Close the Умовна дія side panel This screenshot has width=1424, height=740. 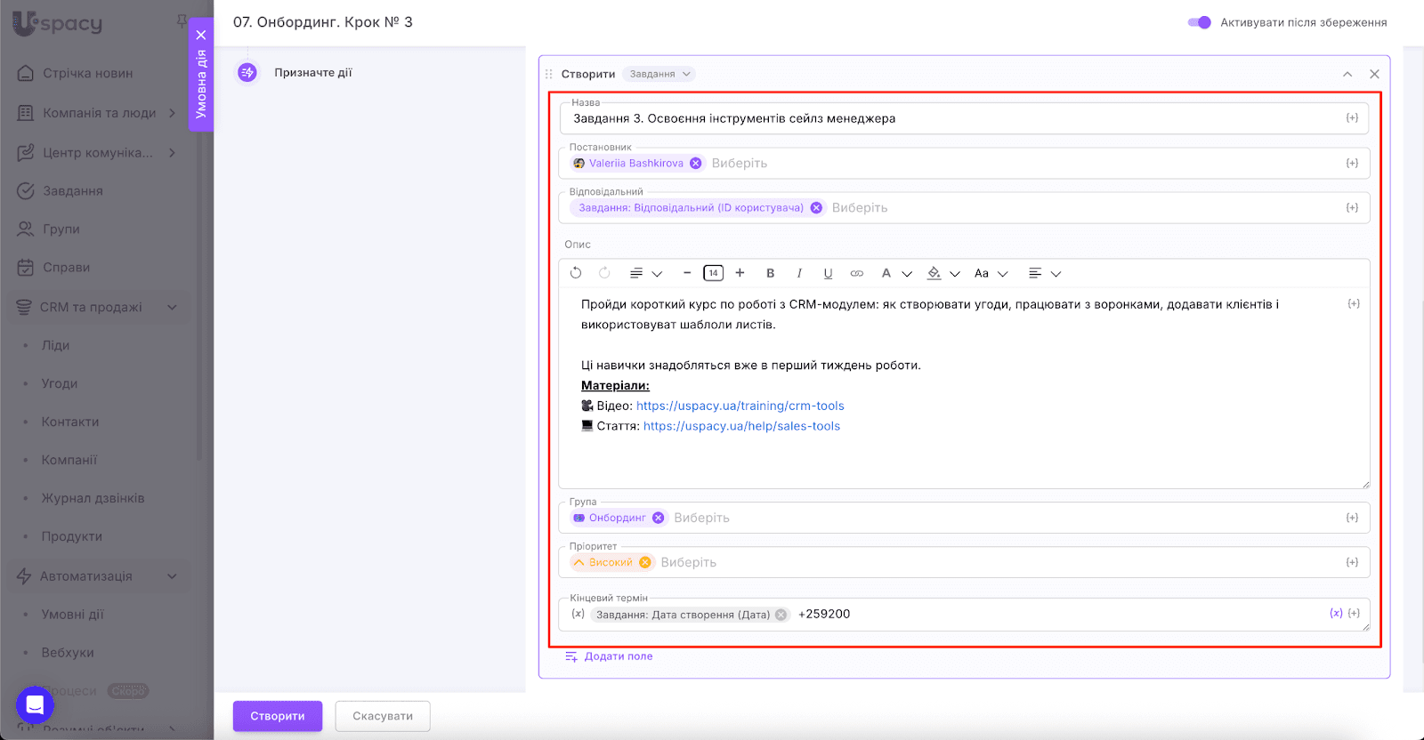tap(201, 35)
